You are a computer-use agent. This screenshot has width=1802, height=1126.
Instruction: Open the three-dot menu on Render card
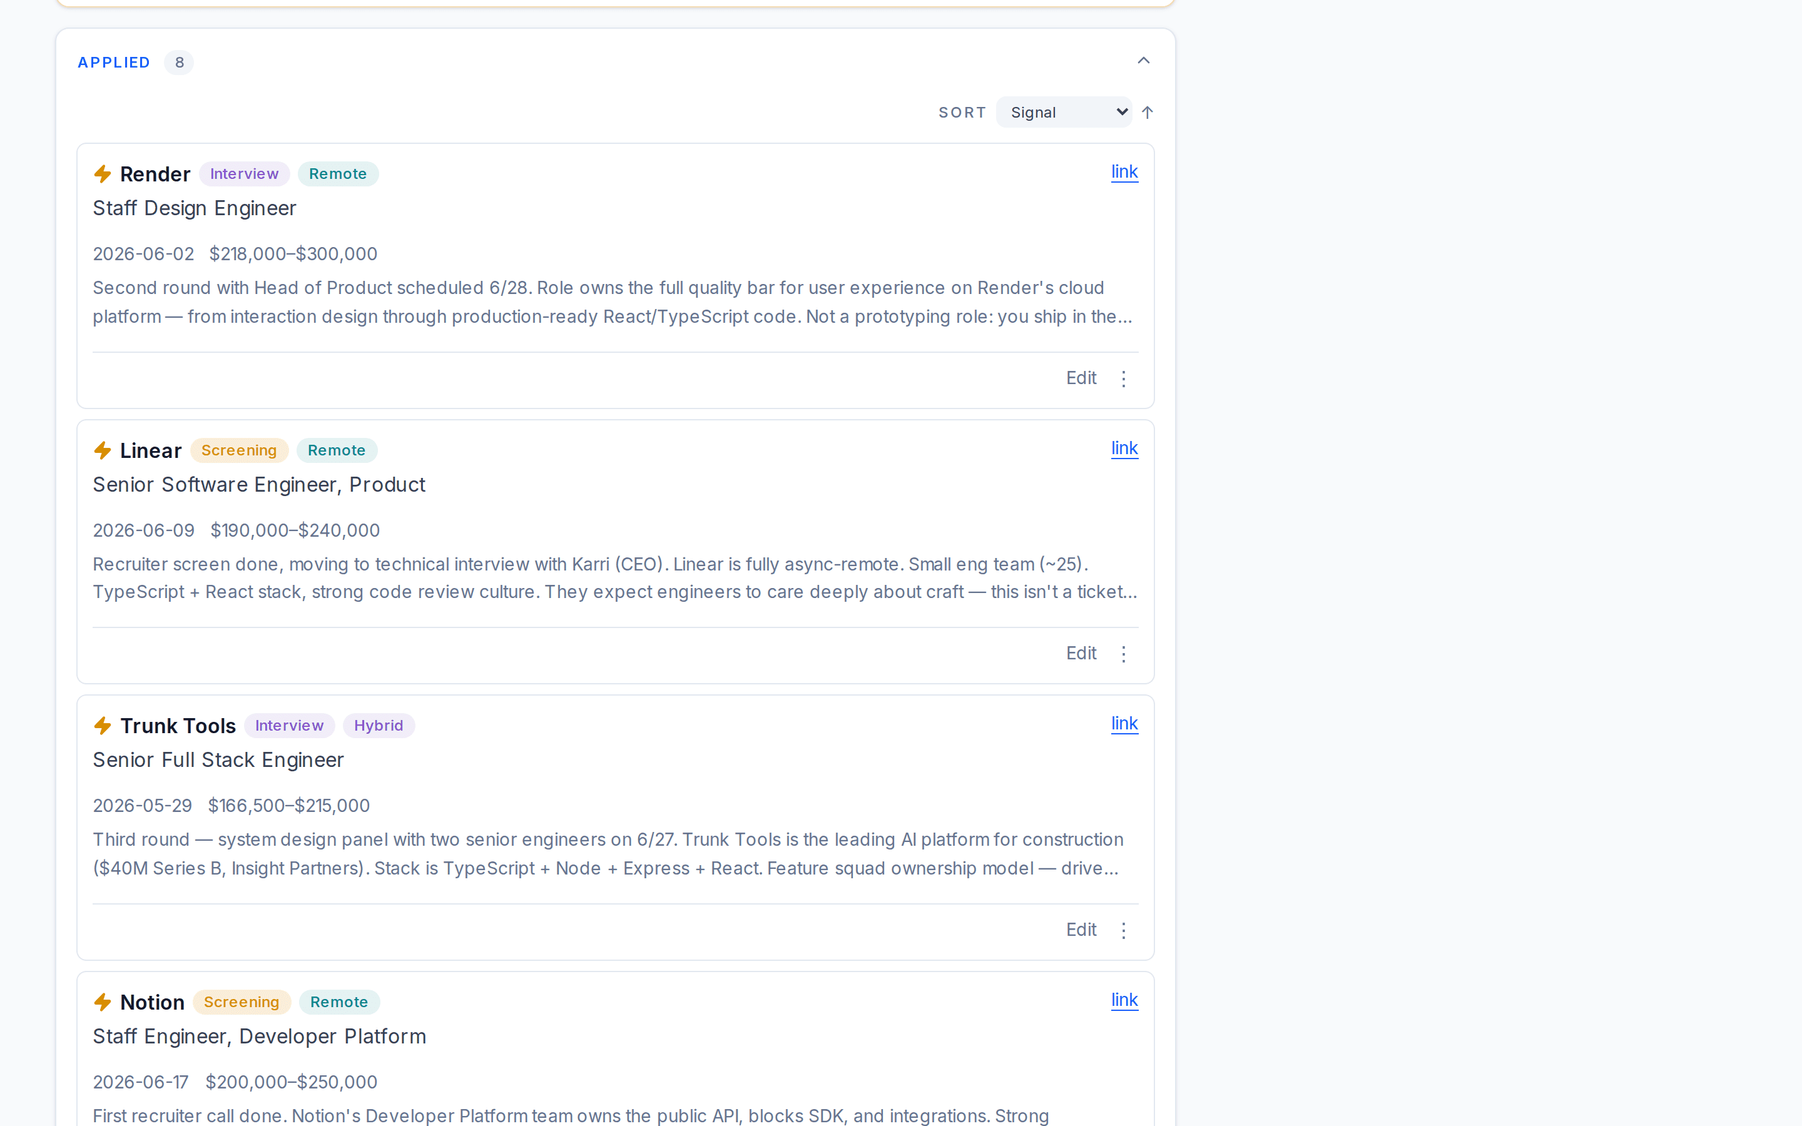(1124, 378)
